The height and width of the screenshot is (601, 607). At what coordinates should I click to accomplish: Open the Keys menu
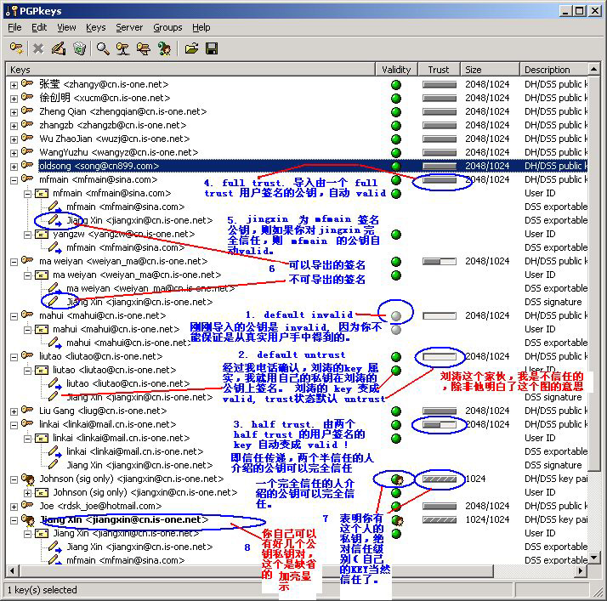pos(95,27)
